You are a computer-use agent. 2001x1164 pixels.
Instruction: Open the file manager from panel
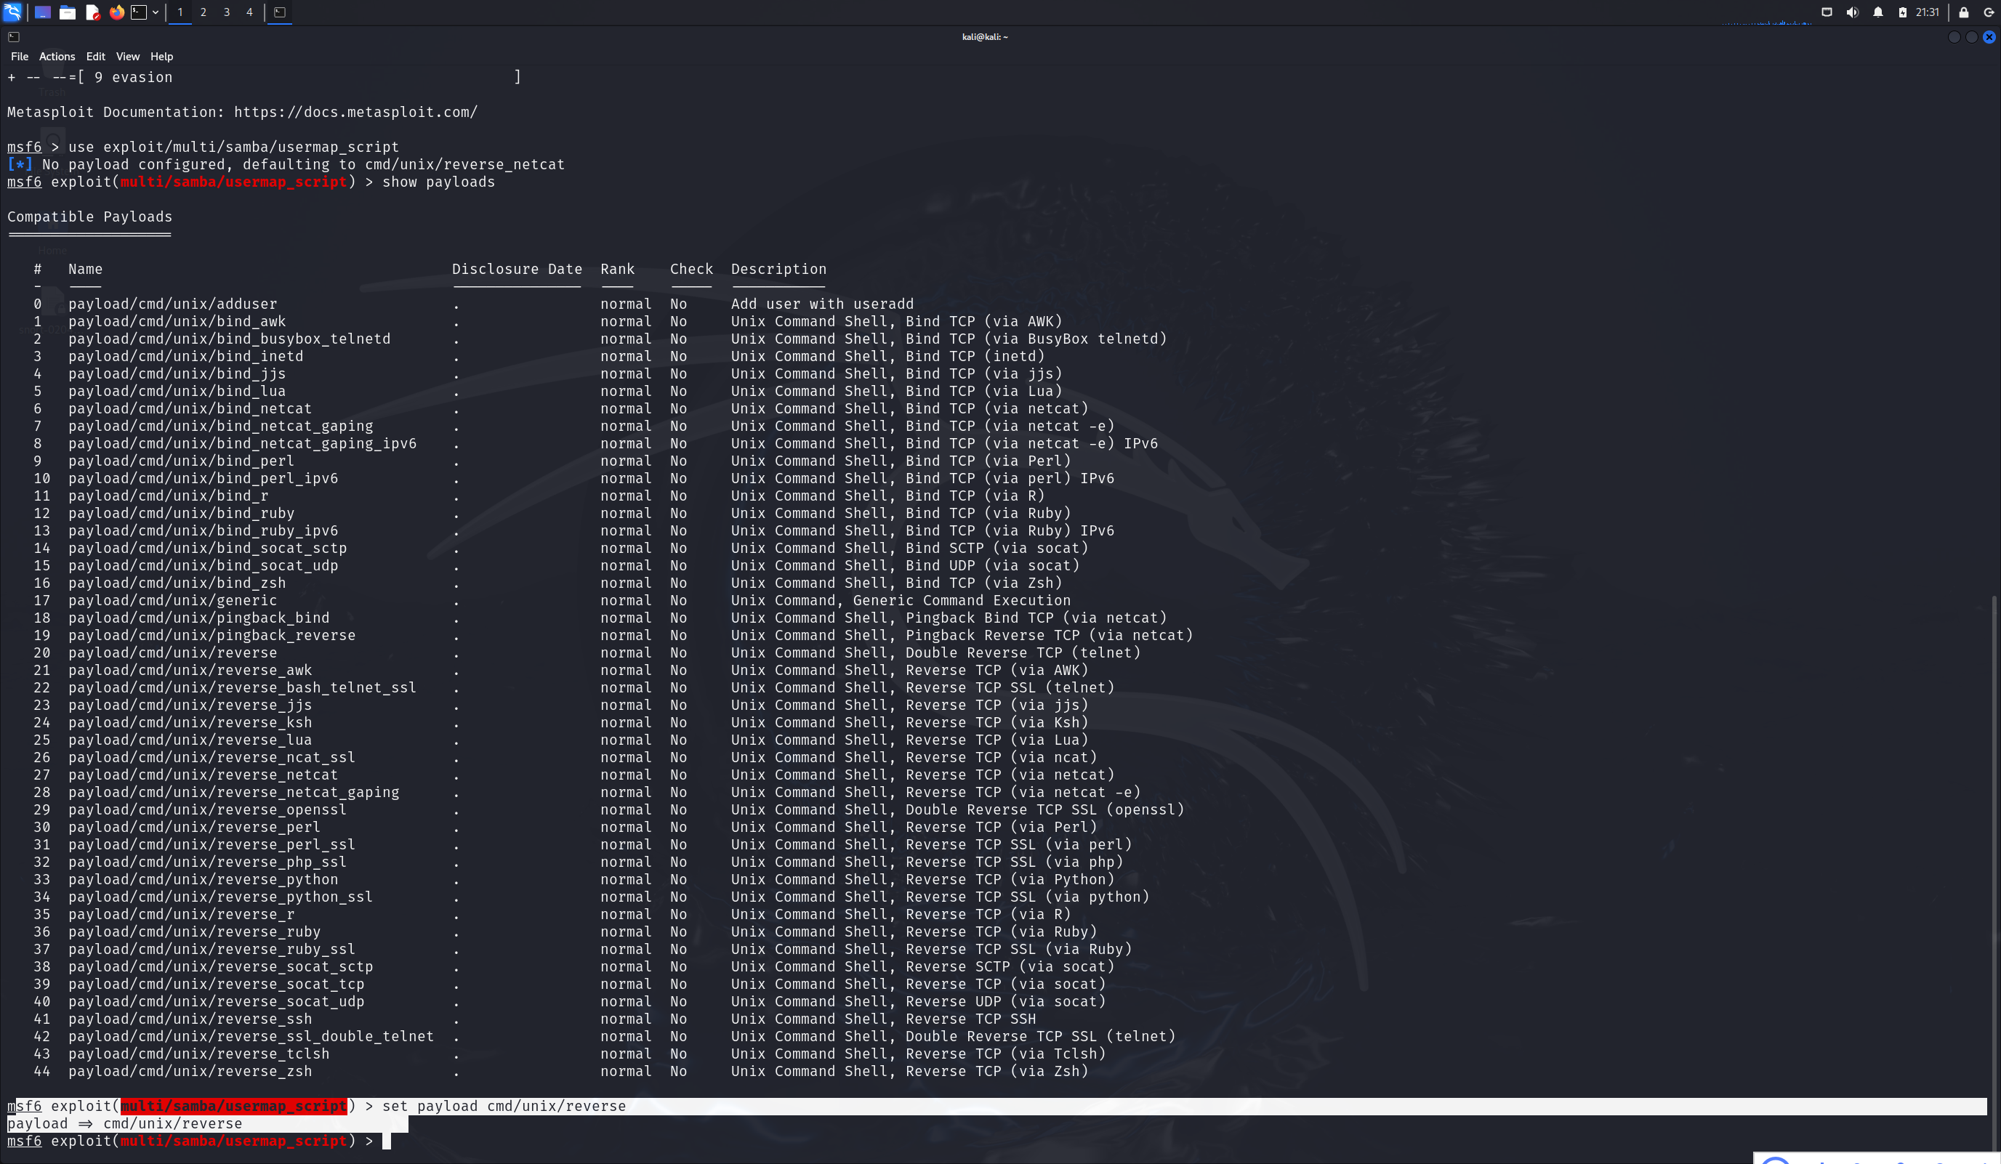(x=68, y=12)
